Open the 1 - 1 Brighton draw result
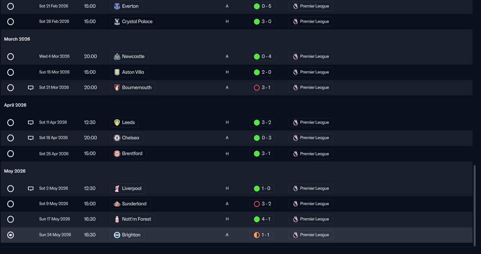Viewport: 481px width, 254px height. click(261, 235)
